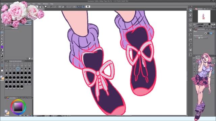Open the Filter menu
216x121 pixels.
39,4
